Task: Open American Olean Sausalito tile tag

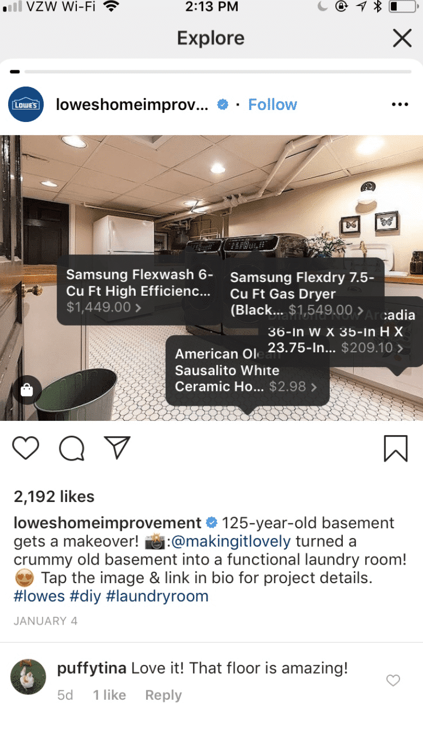Action: tap(247, 370)
